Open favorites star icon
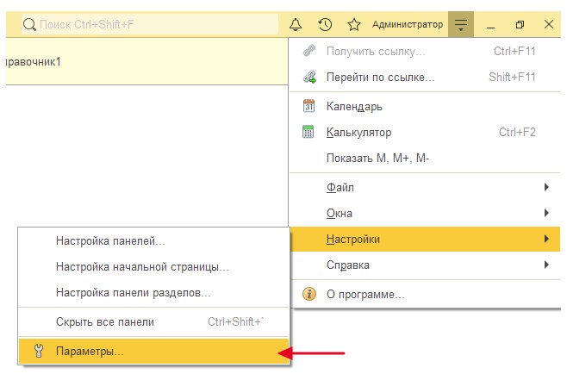Screen dimensions: 567x374 click(353, 25)
